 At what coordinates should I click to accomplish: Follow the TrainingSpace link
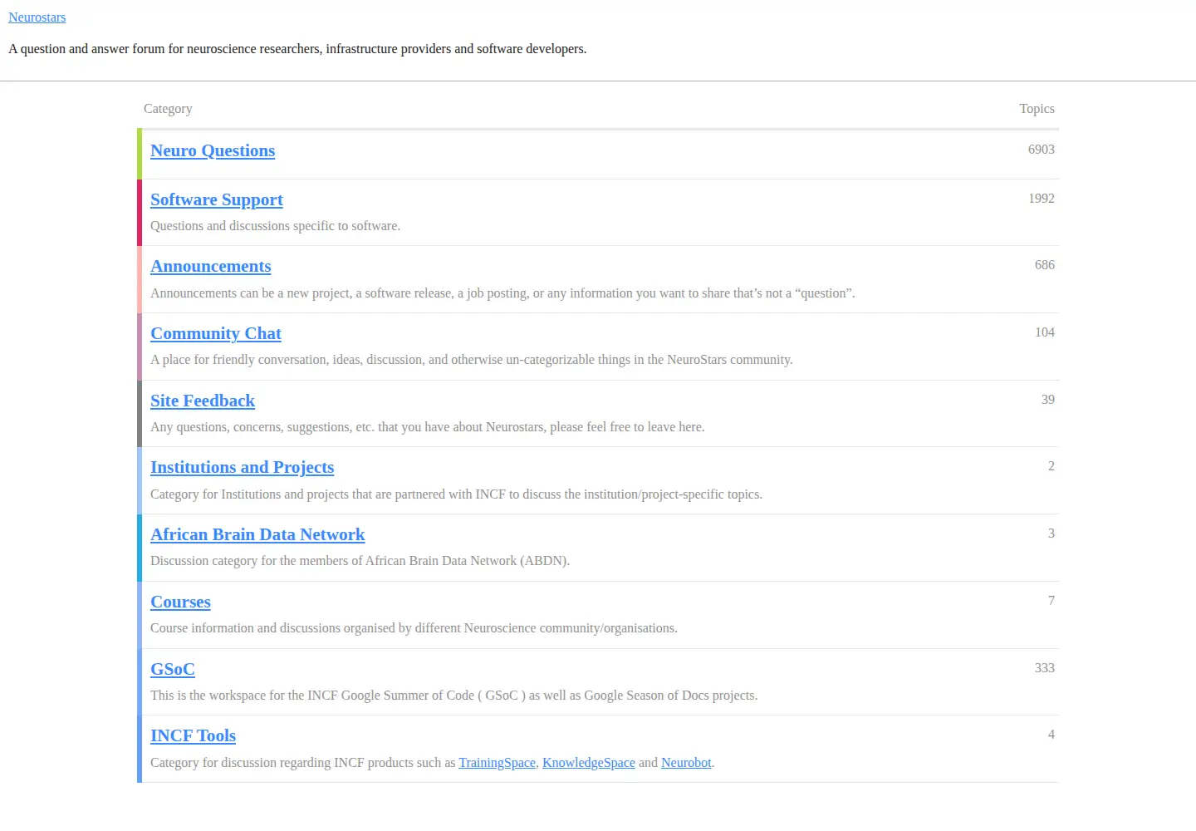[x=498, y=763]
